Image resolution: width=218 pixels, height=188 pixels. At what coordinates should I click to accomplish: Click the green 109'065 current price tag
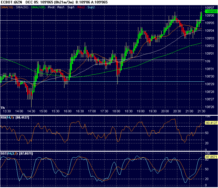(211, 11)
